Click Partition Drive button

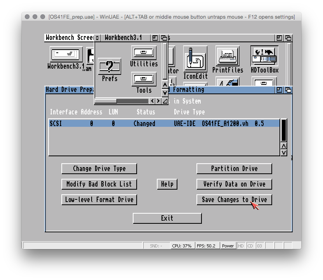[x=234, y=169]
